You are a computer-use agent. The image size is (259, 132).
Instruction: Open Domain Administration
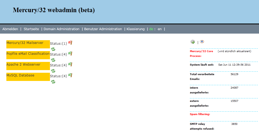(61, 29)
